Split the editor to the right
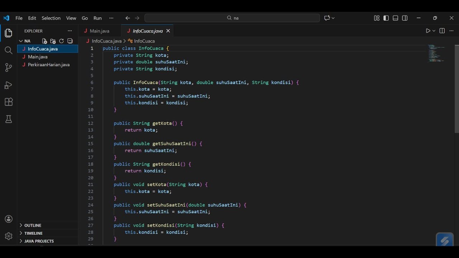459x258 pixels. (x=442, y=31)
